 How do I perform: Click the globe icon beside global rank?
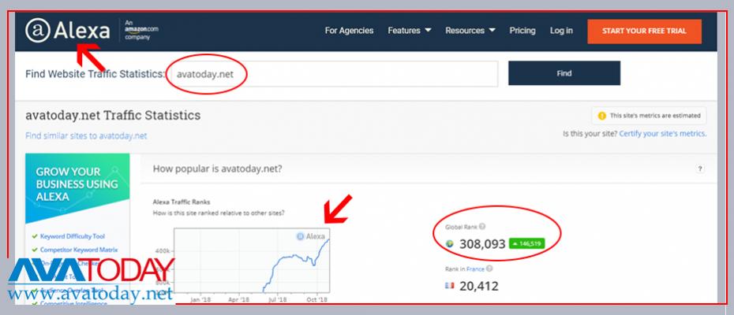point(451,243)
